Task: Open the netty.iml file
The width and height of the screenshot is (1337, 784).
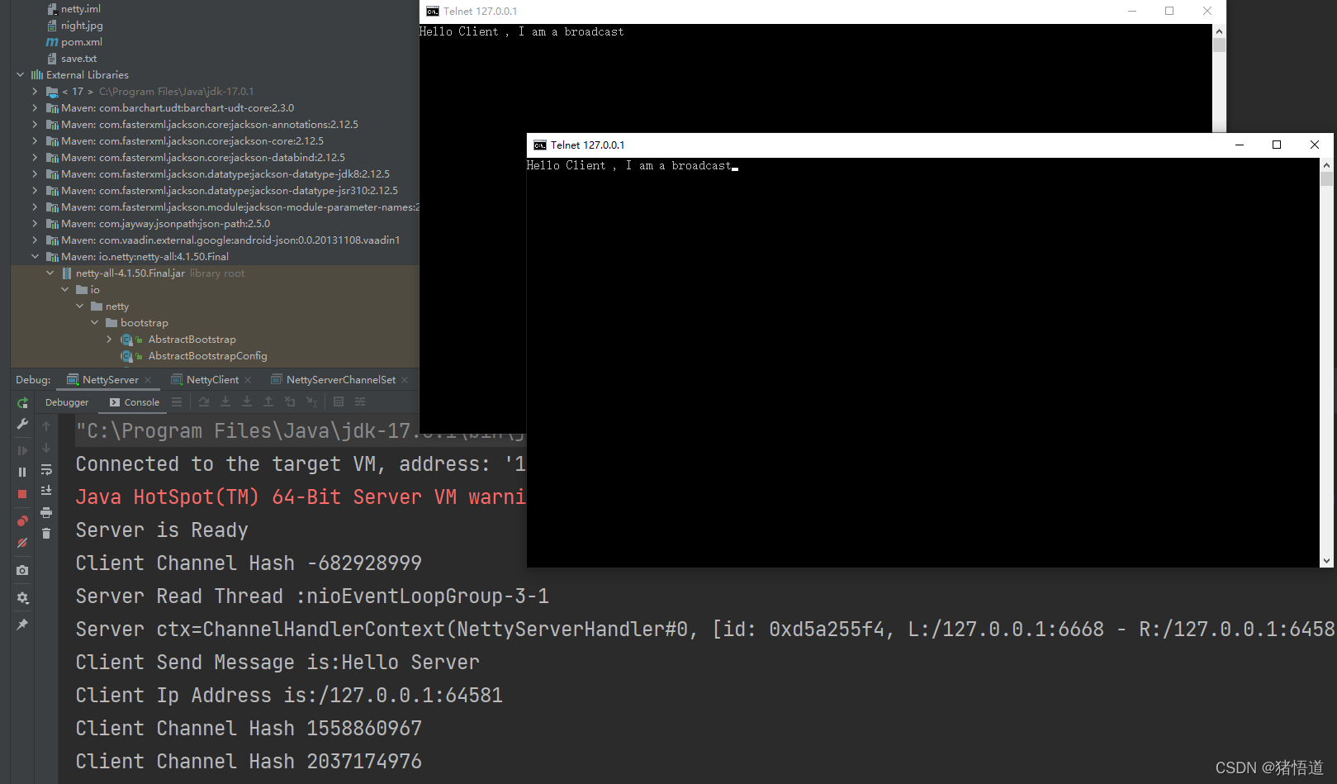Action: click(80, 9)
